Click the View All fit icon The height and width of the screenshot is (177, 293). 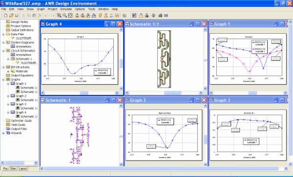[x=70, y=16]
